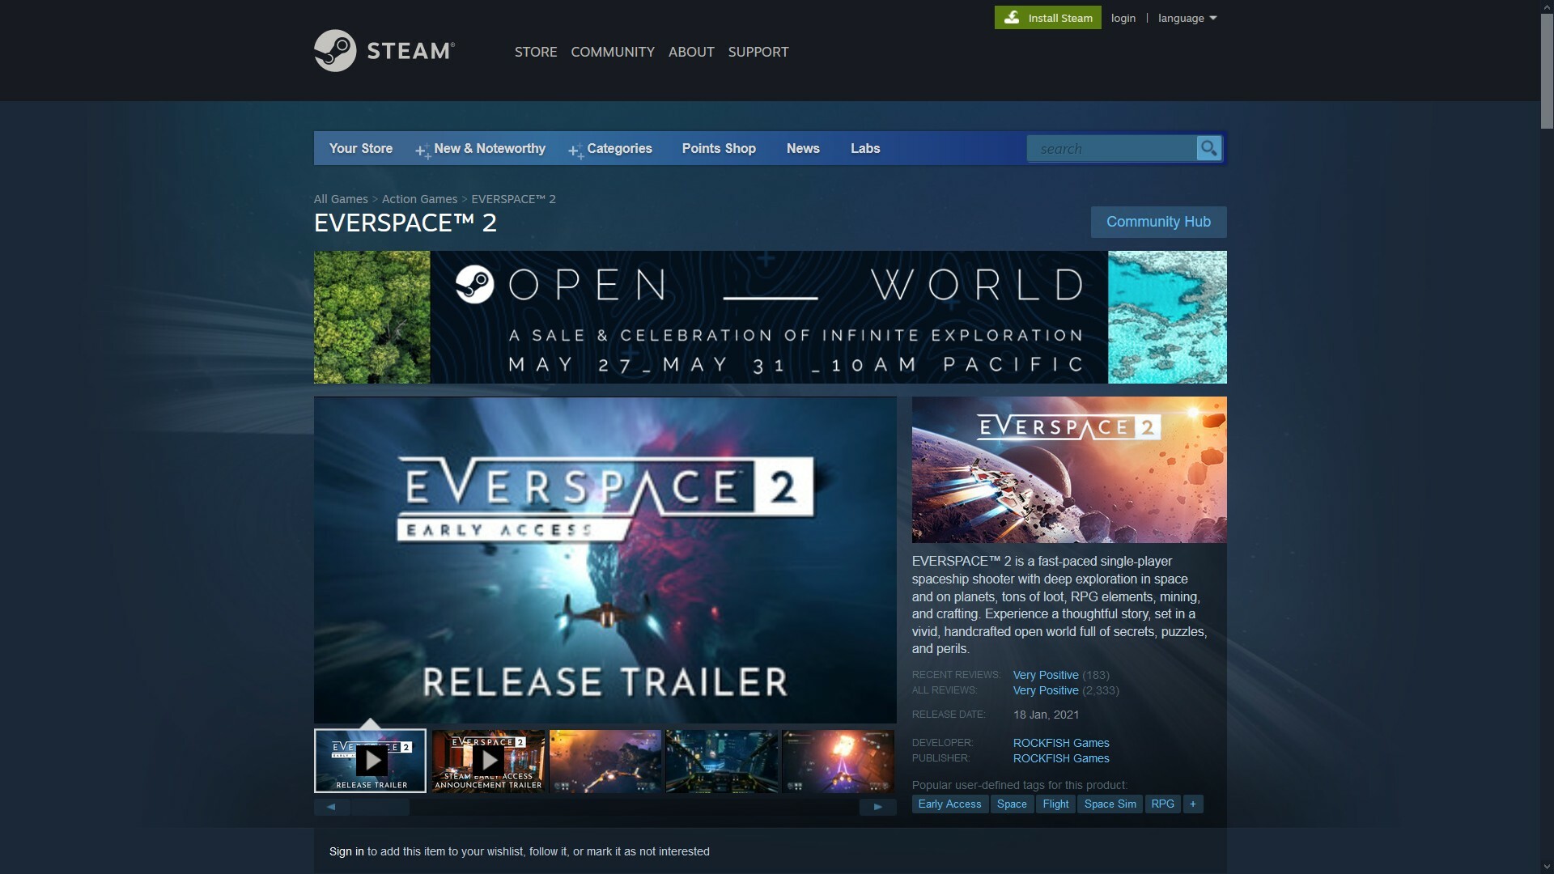Click the Sign in link
Viewport: 1554px width, 874px height.
[x=346, y=851]
